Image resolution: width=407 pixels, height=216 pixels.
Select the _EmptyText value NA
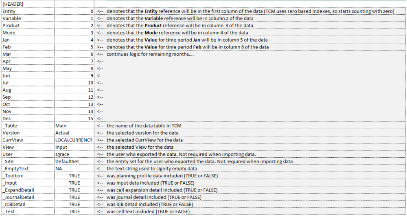[74, 168]
